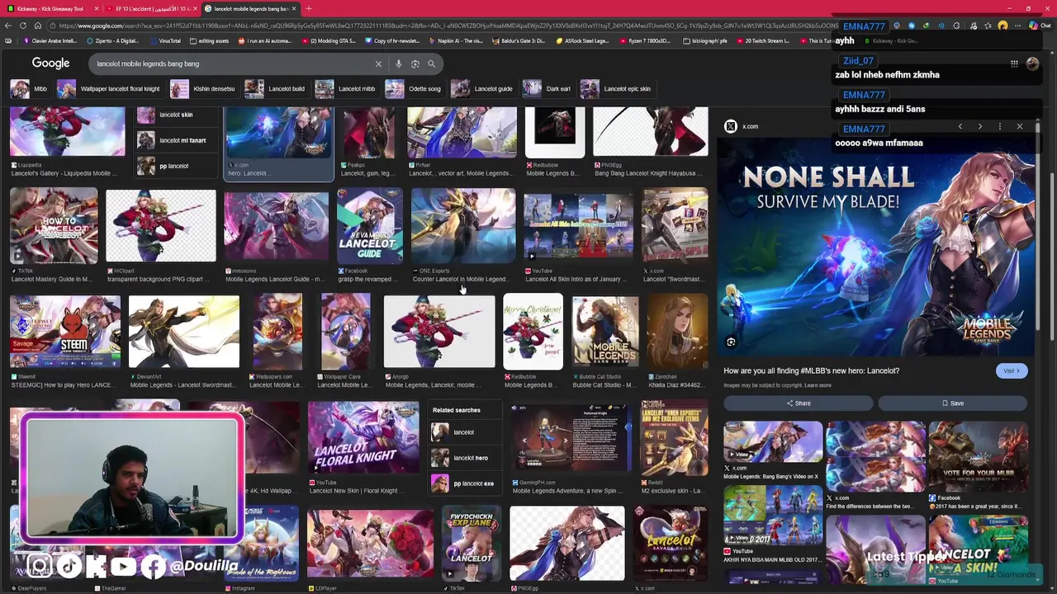Open How to Lancelot TikTok thumbnail
1057x594 pixels.
tap(54, 225)
